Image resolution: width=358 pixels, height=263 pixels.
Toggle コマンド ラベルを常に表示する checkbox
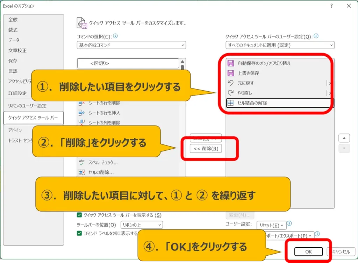tap(79, 233)
